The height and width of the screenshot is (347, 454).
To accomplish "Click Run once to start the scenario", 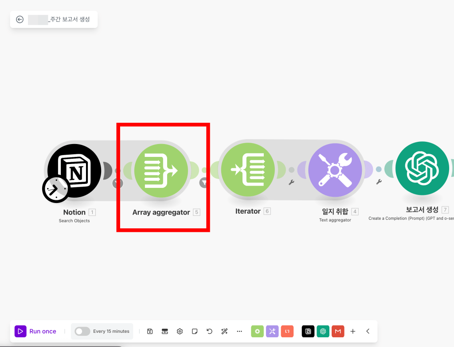I will pos(35,331).
